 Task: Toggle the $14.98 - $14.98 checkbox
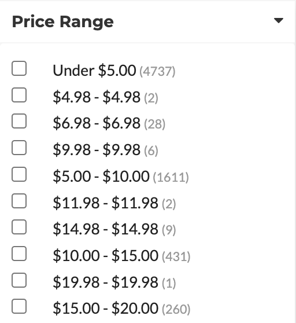(x=19, y=227)
